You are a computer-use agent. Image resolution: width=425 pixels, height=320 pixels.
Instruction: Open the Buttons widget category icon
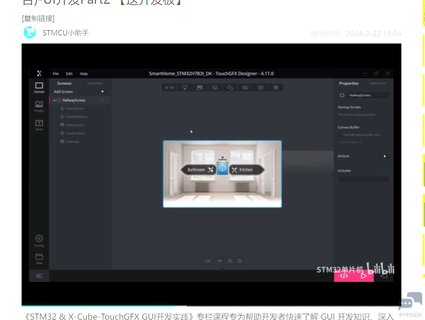pyautogui.click(x=184, y=88)
